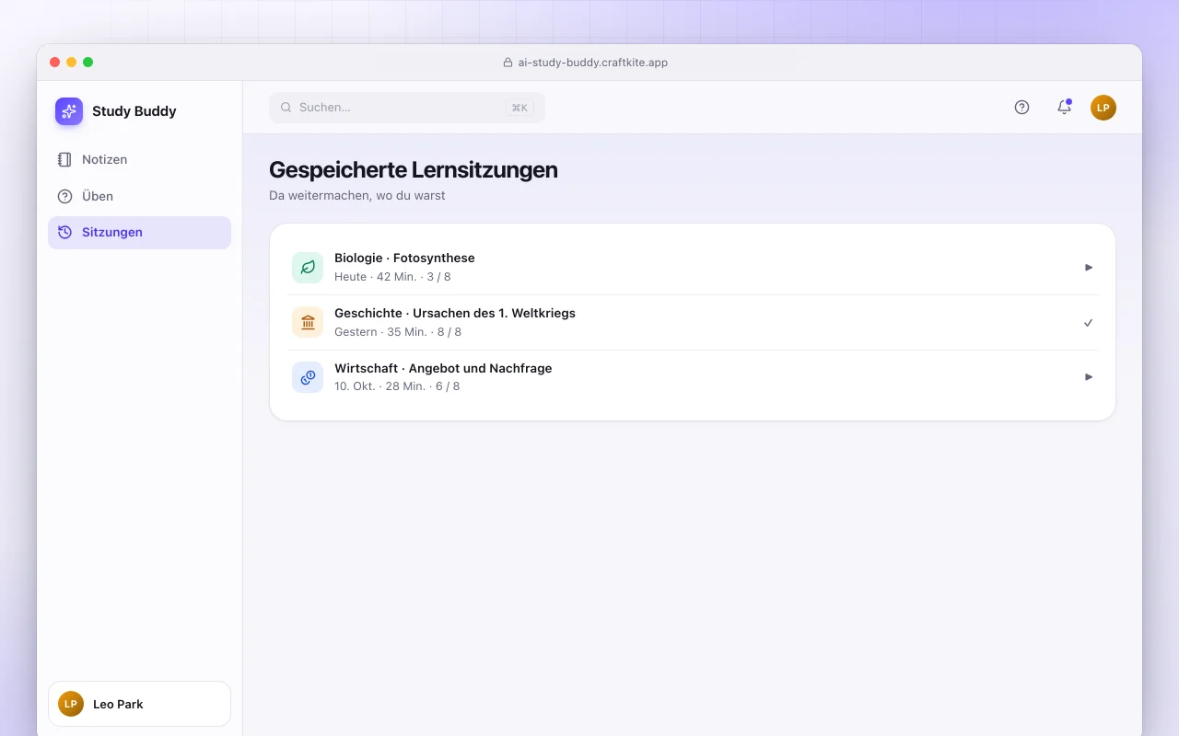
Task: Click the LP avatar in sidebar footer
Action: tap(71, 704)
